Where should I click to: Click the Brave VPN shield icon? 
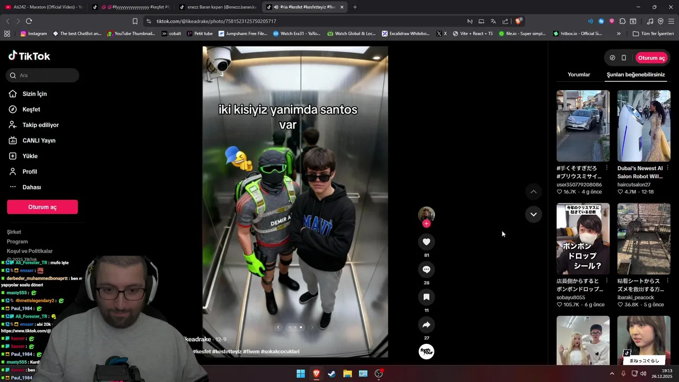[x=660, y=21]
